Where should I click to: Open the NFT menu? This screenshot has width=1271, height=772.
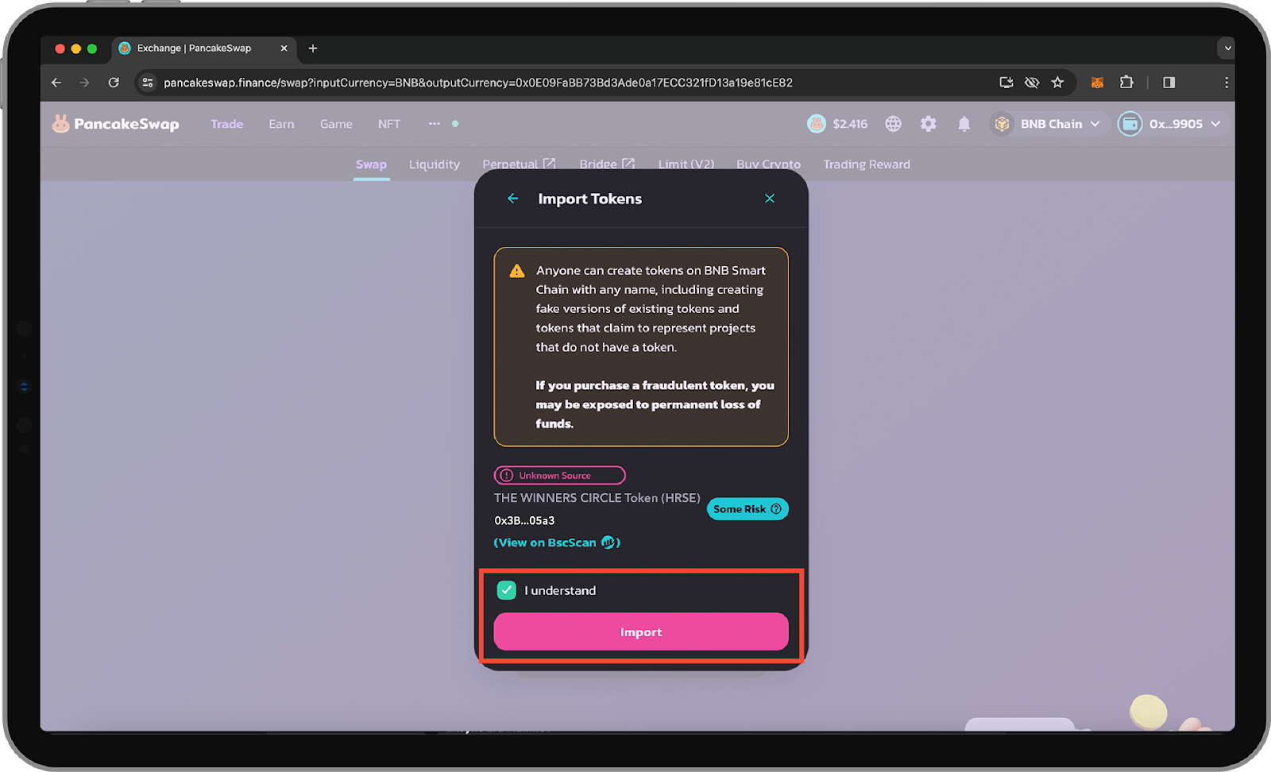389,124
